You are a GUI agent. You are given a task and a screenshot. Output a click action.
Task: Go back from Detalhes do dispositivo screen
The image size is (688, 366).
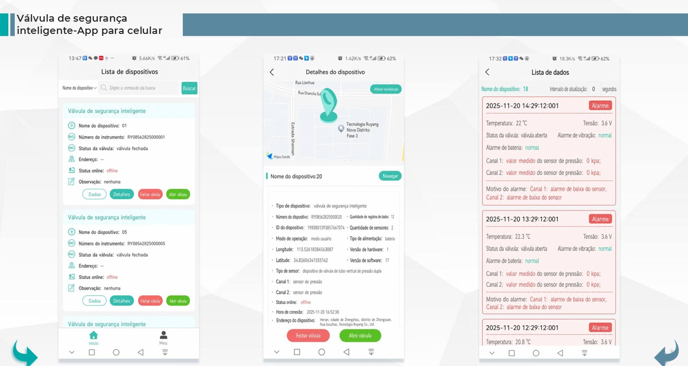(x=272, y=72)
